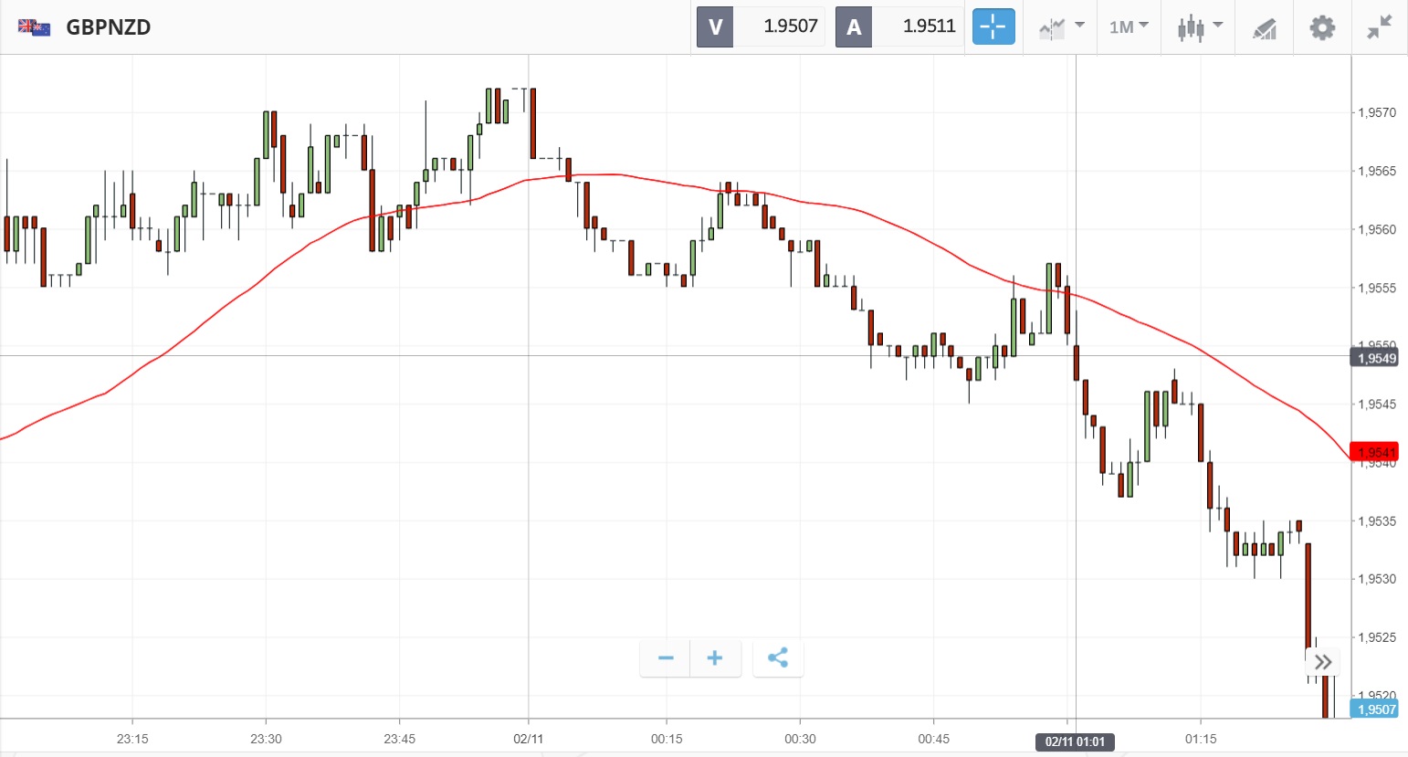Click the red moving average price label
The height and width of the screenshot is (757, 1408).
(1374, 452)
